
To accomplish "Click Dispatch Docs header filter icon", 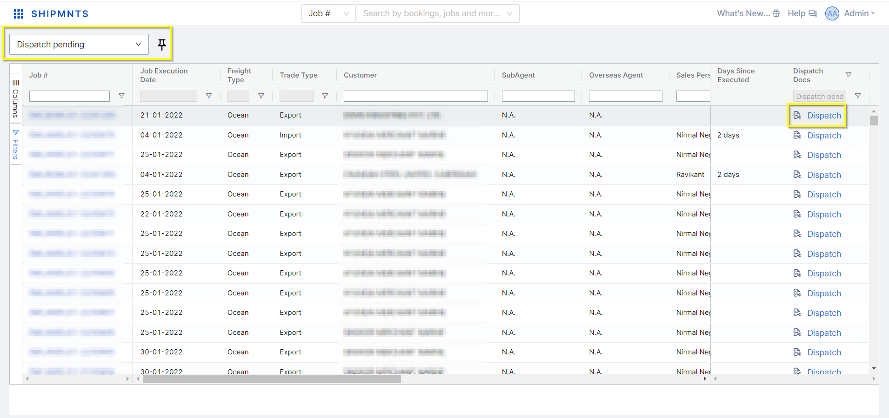I will pyautogui.click(x=849, y=75).
